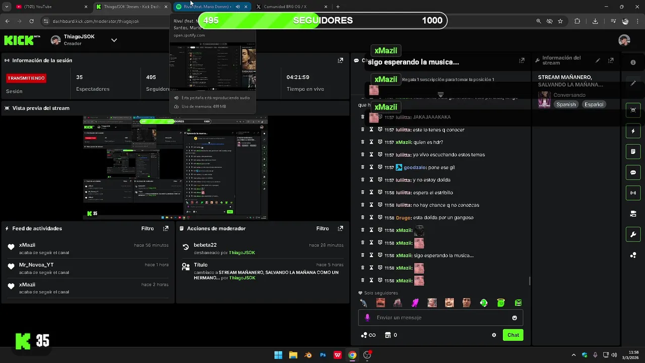Click the pencil icon in the right sidebar
The image size is (645, 363).
pos(633,83)
